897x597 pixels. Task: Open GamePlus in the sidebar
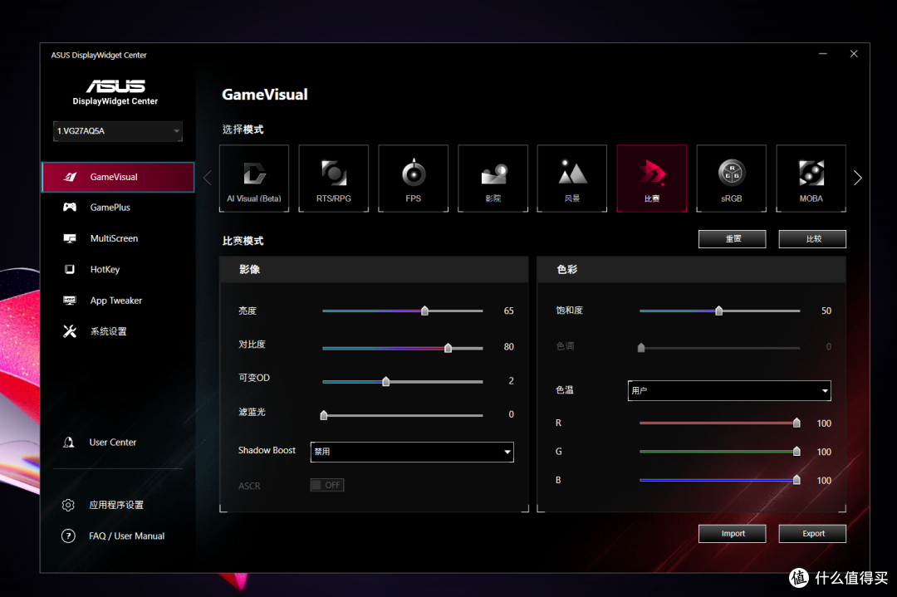(x=118, y=208)
